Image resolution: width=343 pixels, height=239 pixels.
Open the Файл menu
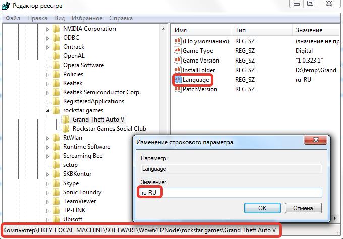point(12,18)
